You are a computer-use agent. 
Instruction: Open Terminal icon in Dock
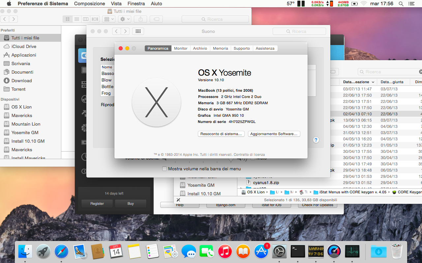point(298,252)
